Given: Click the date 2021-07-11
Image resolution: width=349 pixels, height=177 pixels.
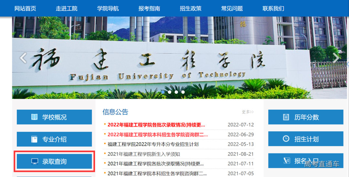Looking at the screenshot, I should [241, 164].
